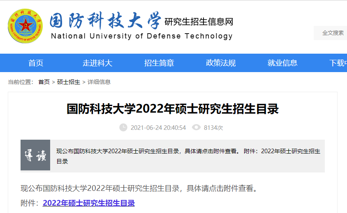The image size is (347, 213).
Task: Open the partially visible 下载 menu item
Action: pos(338,63)
